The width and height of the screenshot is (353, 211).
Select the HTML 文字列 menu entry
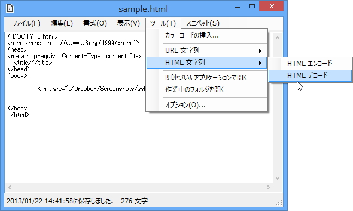[x=206, y=63]
